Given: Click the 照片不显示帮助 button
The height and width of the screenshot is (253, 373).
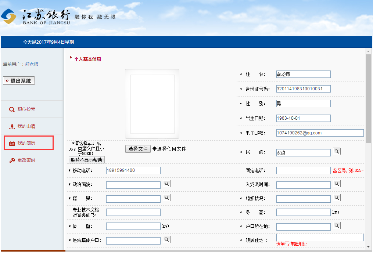Looking at the screenshot, I should point(87,160).
